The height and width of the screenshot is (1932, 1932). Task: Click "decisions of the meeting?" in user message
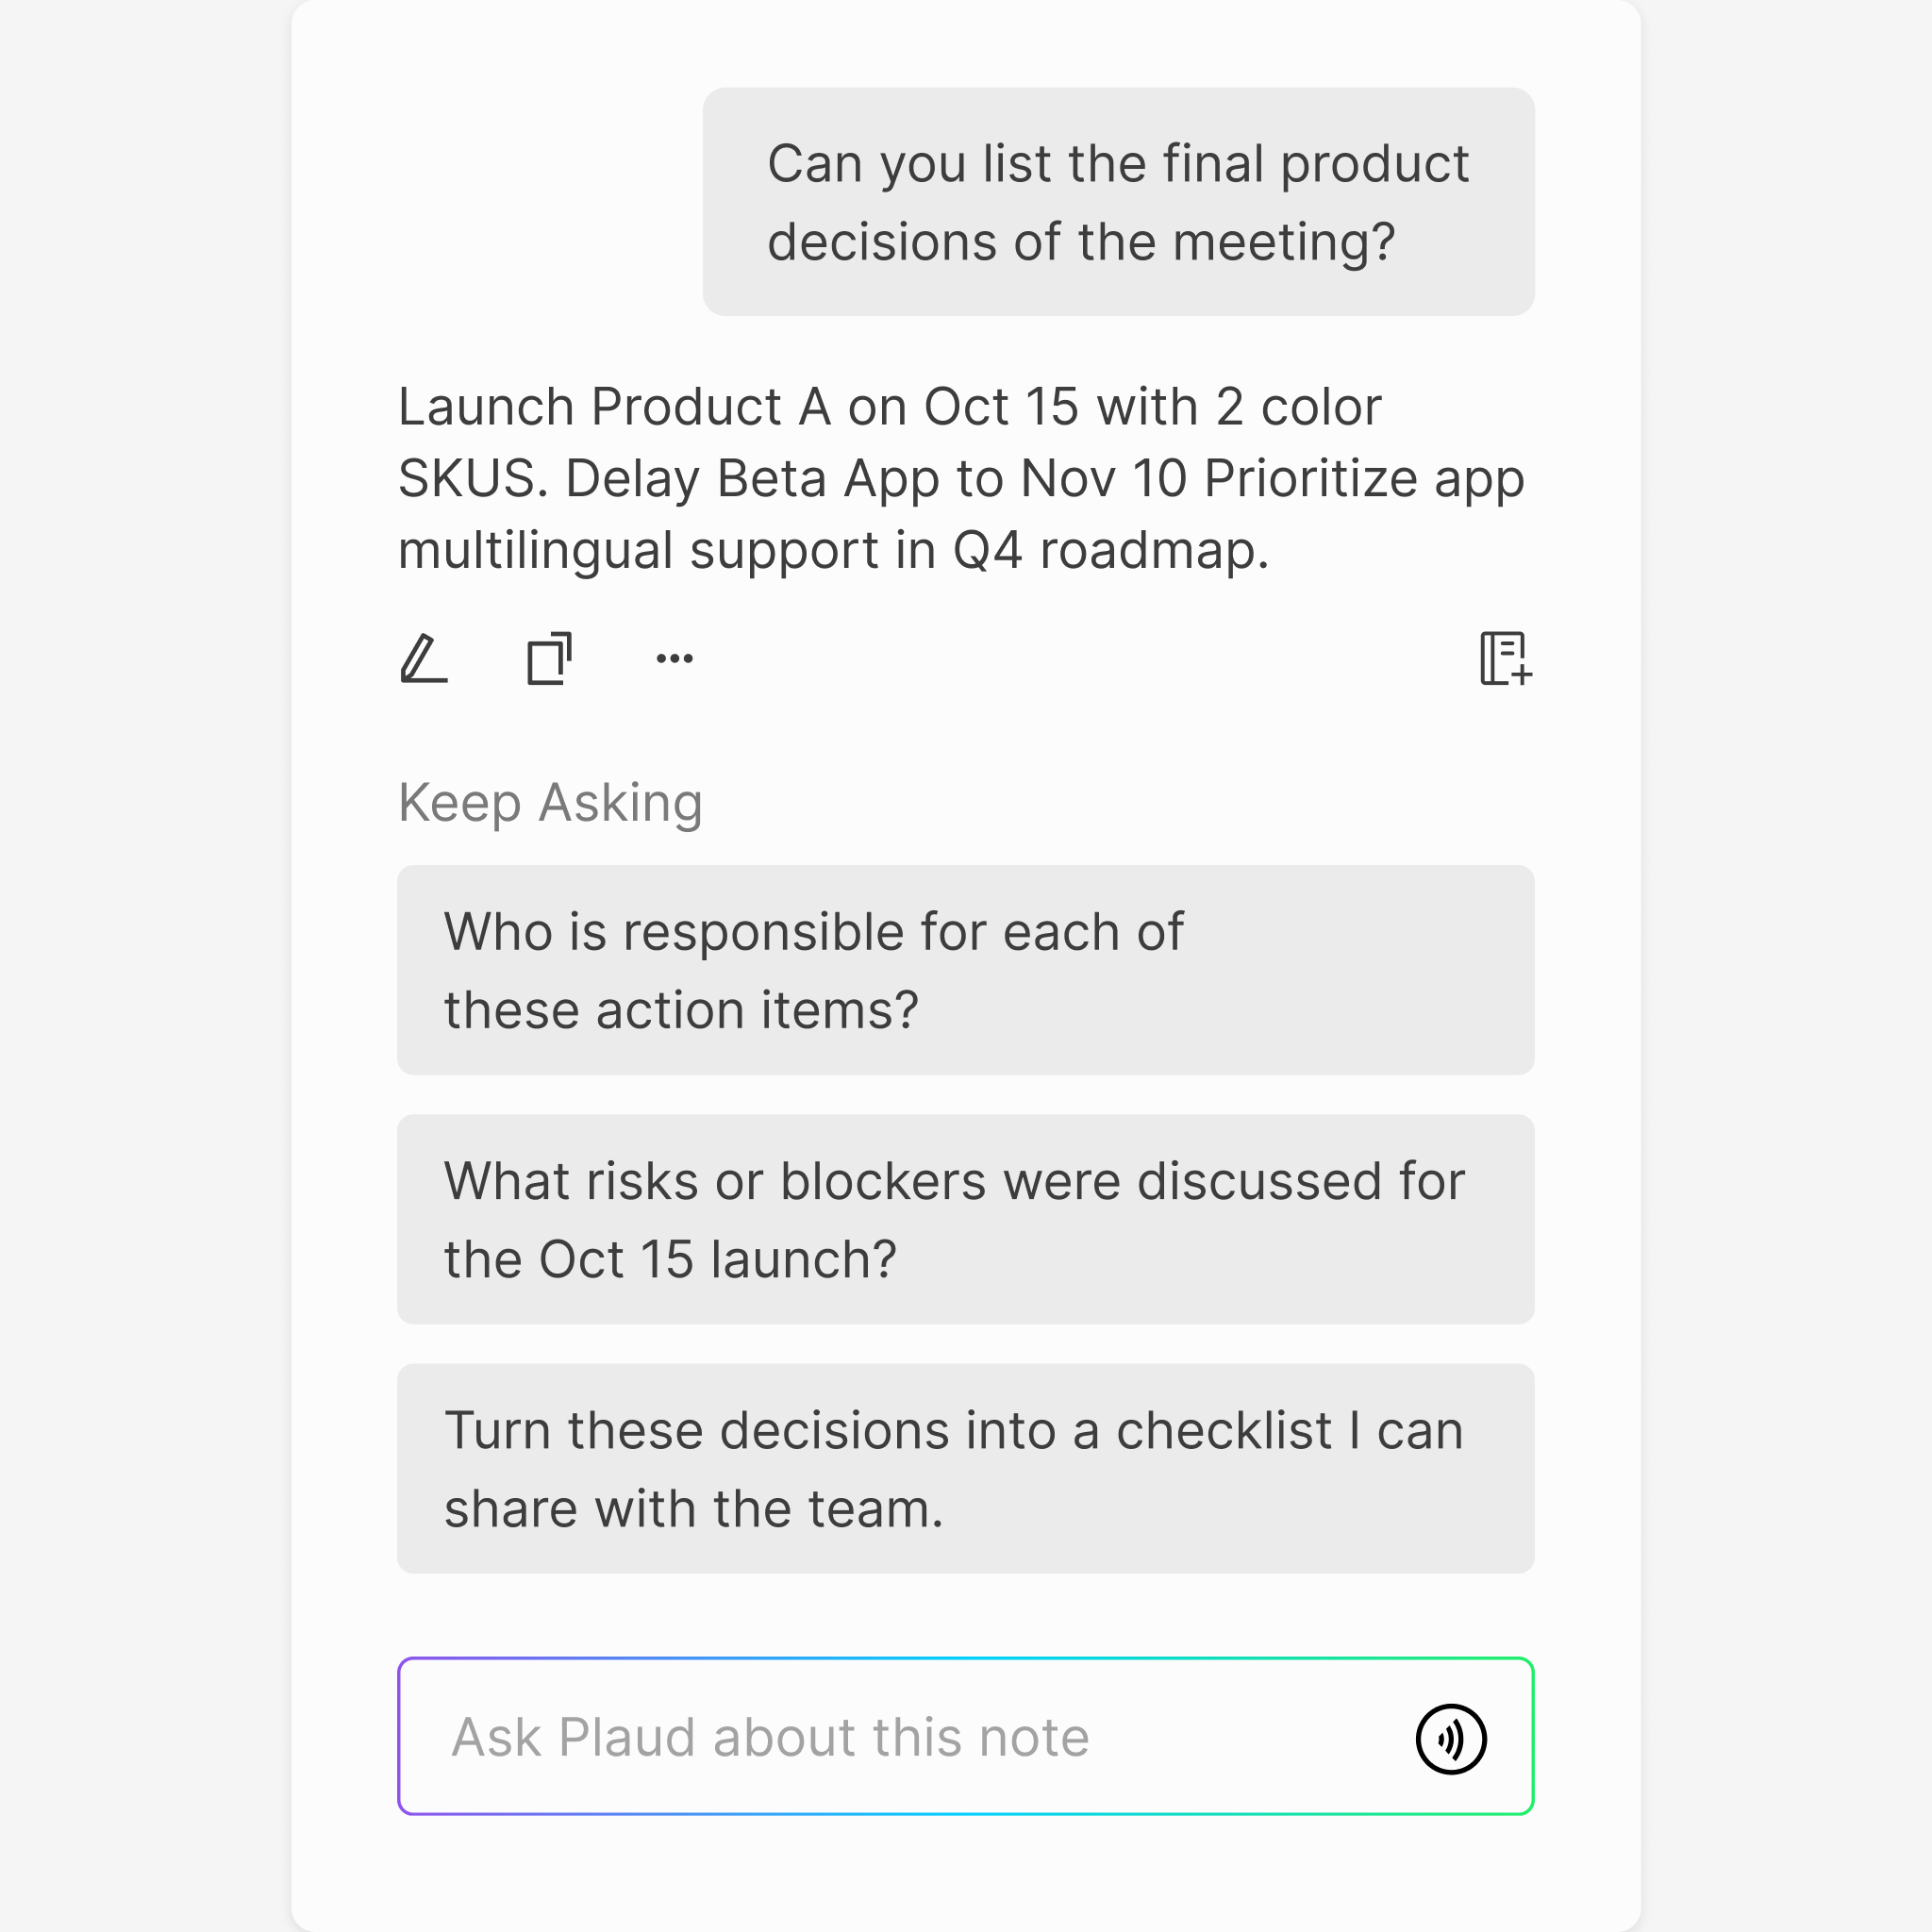point(1080,242)
